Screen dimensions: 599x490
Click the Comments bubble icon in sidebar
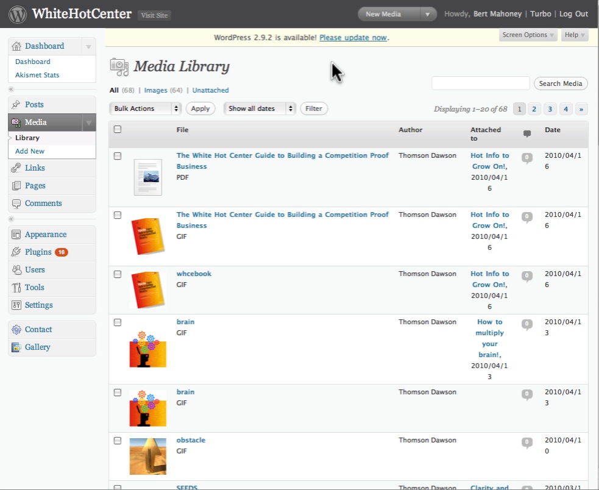click(16, 204)
